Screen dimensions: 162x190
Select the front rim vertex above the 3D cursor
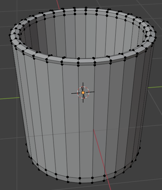(78, 63)
